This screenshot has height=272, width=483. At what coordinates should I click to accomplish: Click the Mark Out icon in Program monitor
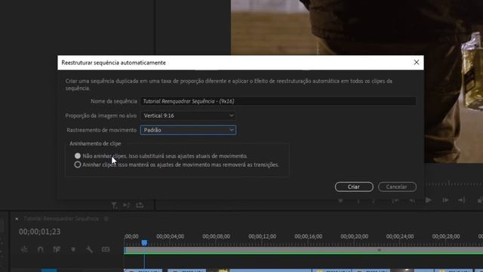(374, 201)
